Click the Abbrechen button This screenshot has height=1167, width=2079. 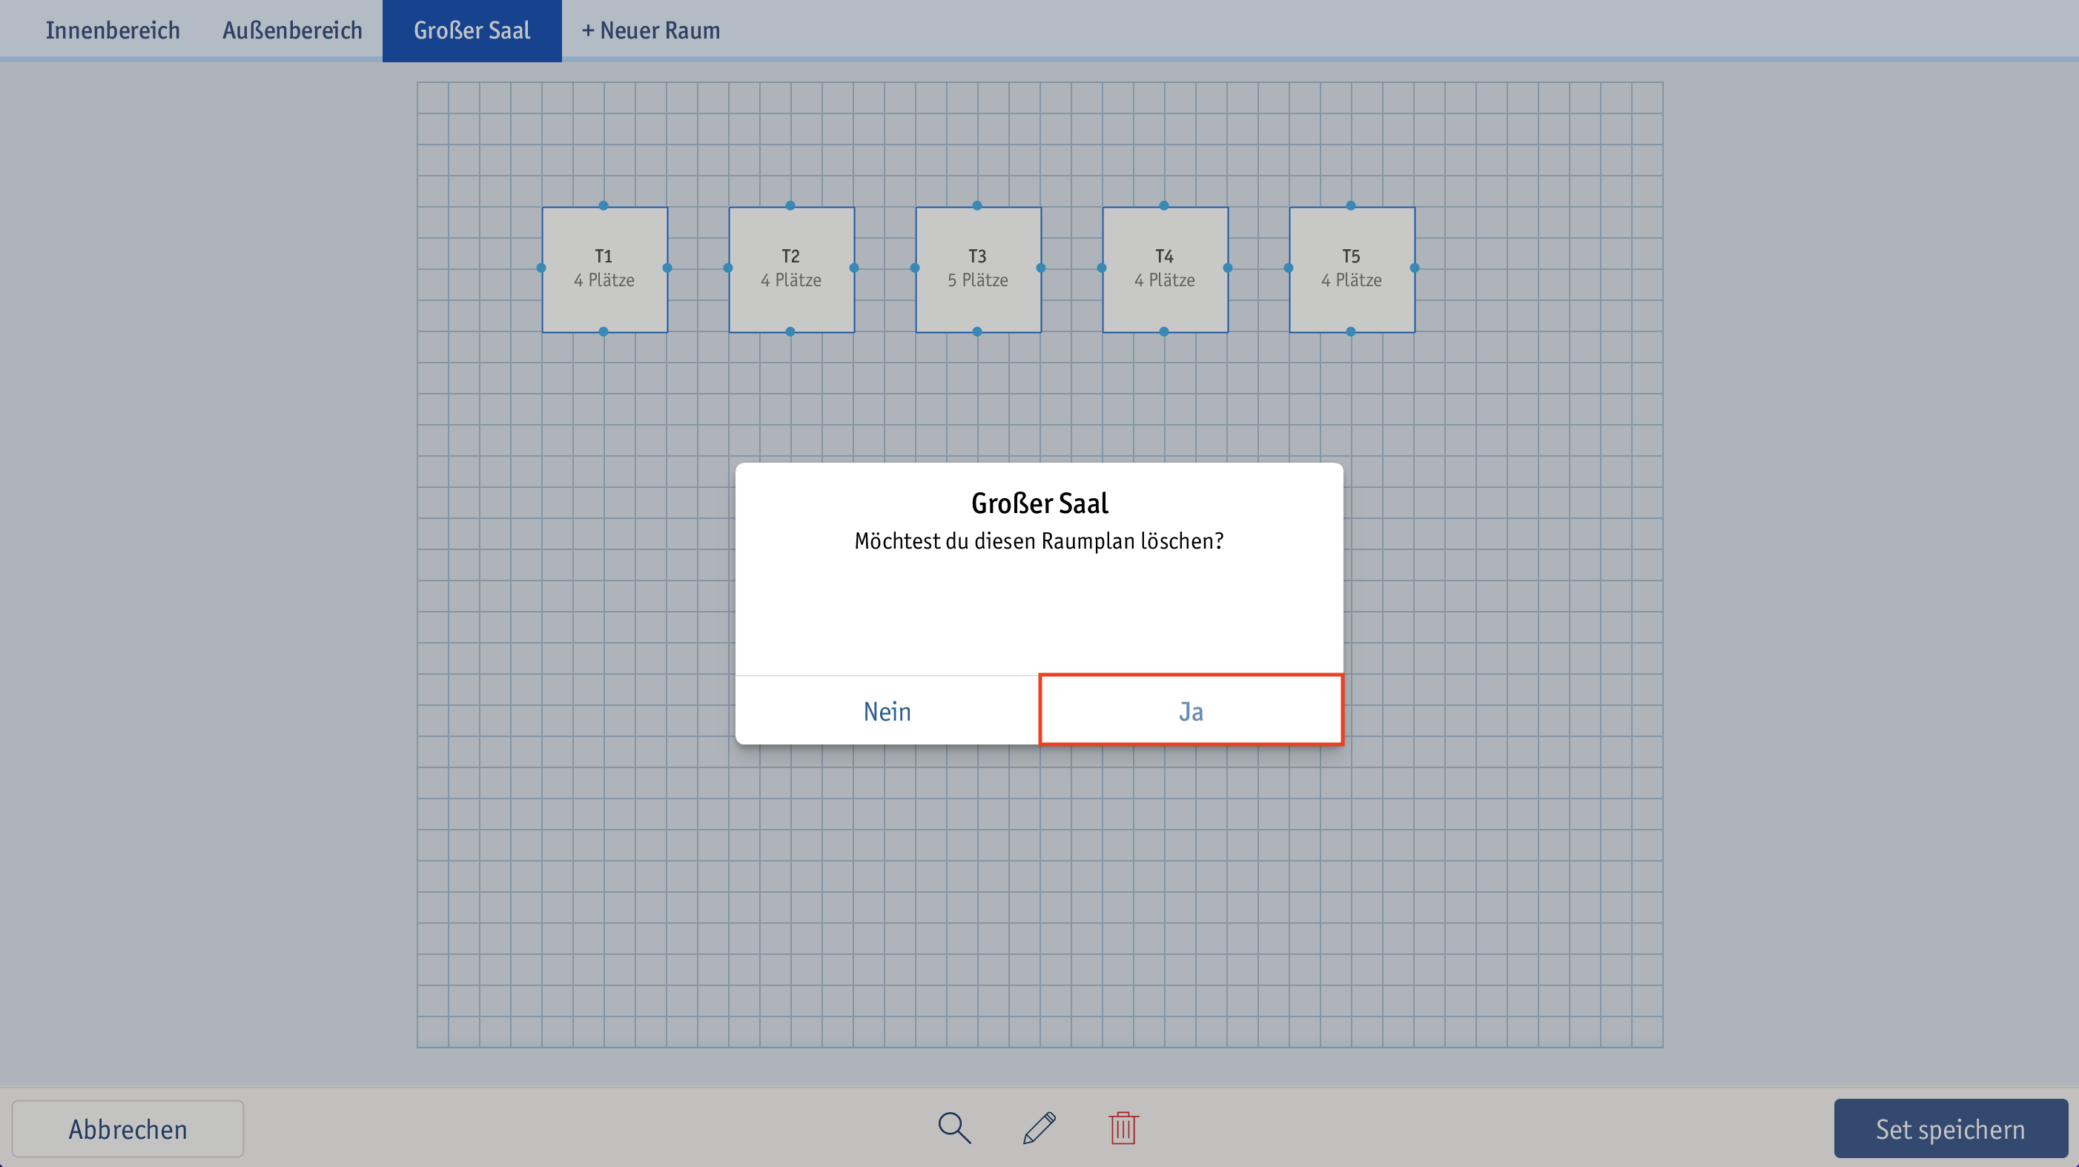click(x=128, y=1128)
